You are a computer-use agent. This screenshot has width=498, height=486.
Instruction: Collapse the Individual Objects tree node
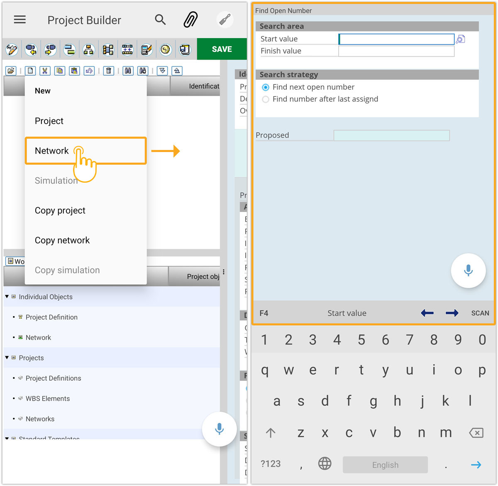coord(7,297)
